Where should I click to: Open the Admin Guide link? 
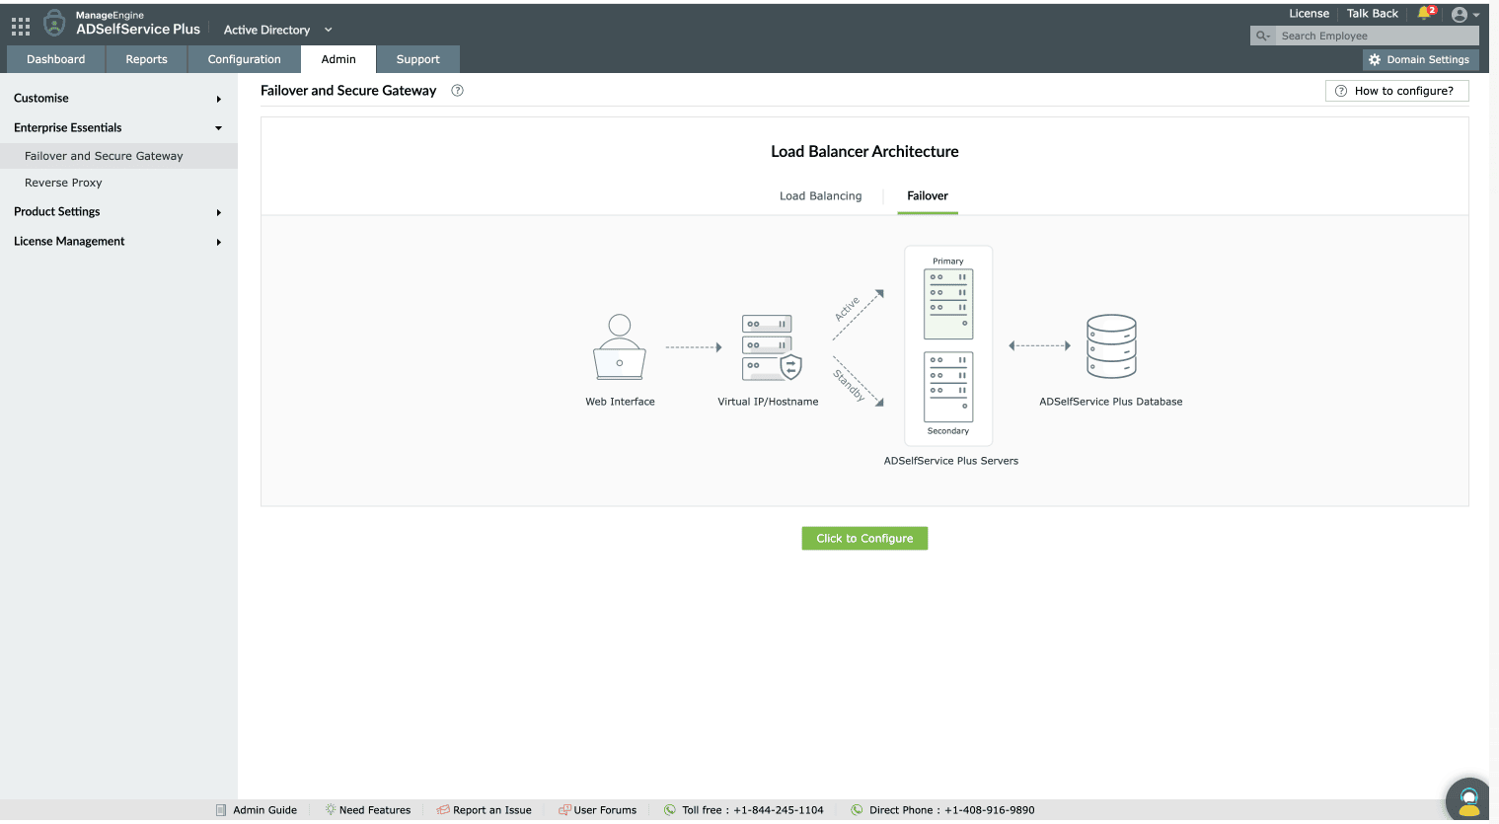(x=265, y=810)
